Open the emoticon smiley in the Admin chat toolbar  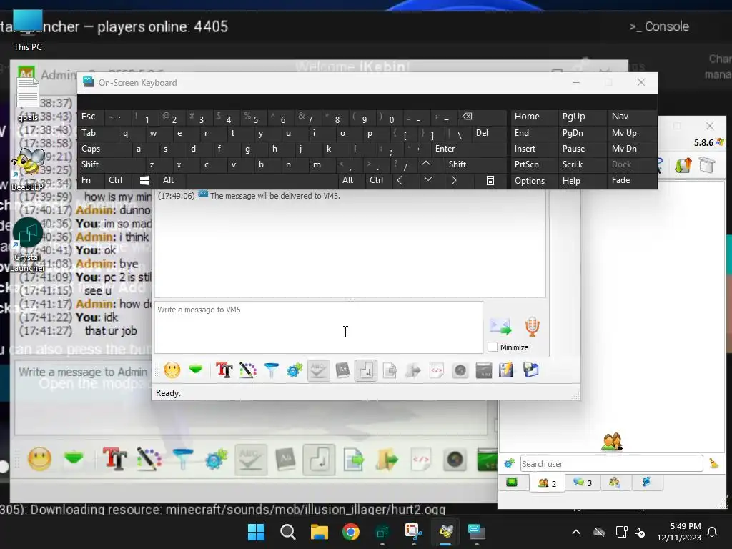(40, 459)
